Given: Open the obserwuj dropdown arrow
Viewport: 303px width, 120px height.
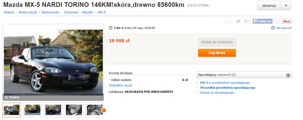Looking at the screenshot, I should tap(286, 5).
